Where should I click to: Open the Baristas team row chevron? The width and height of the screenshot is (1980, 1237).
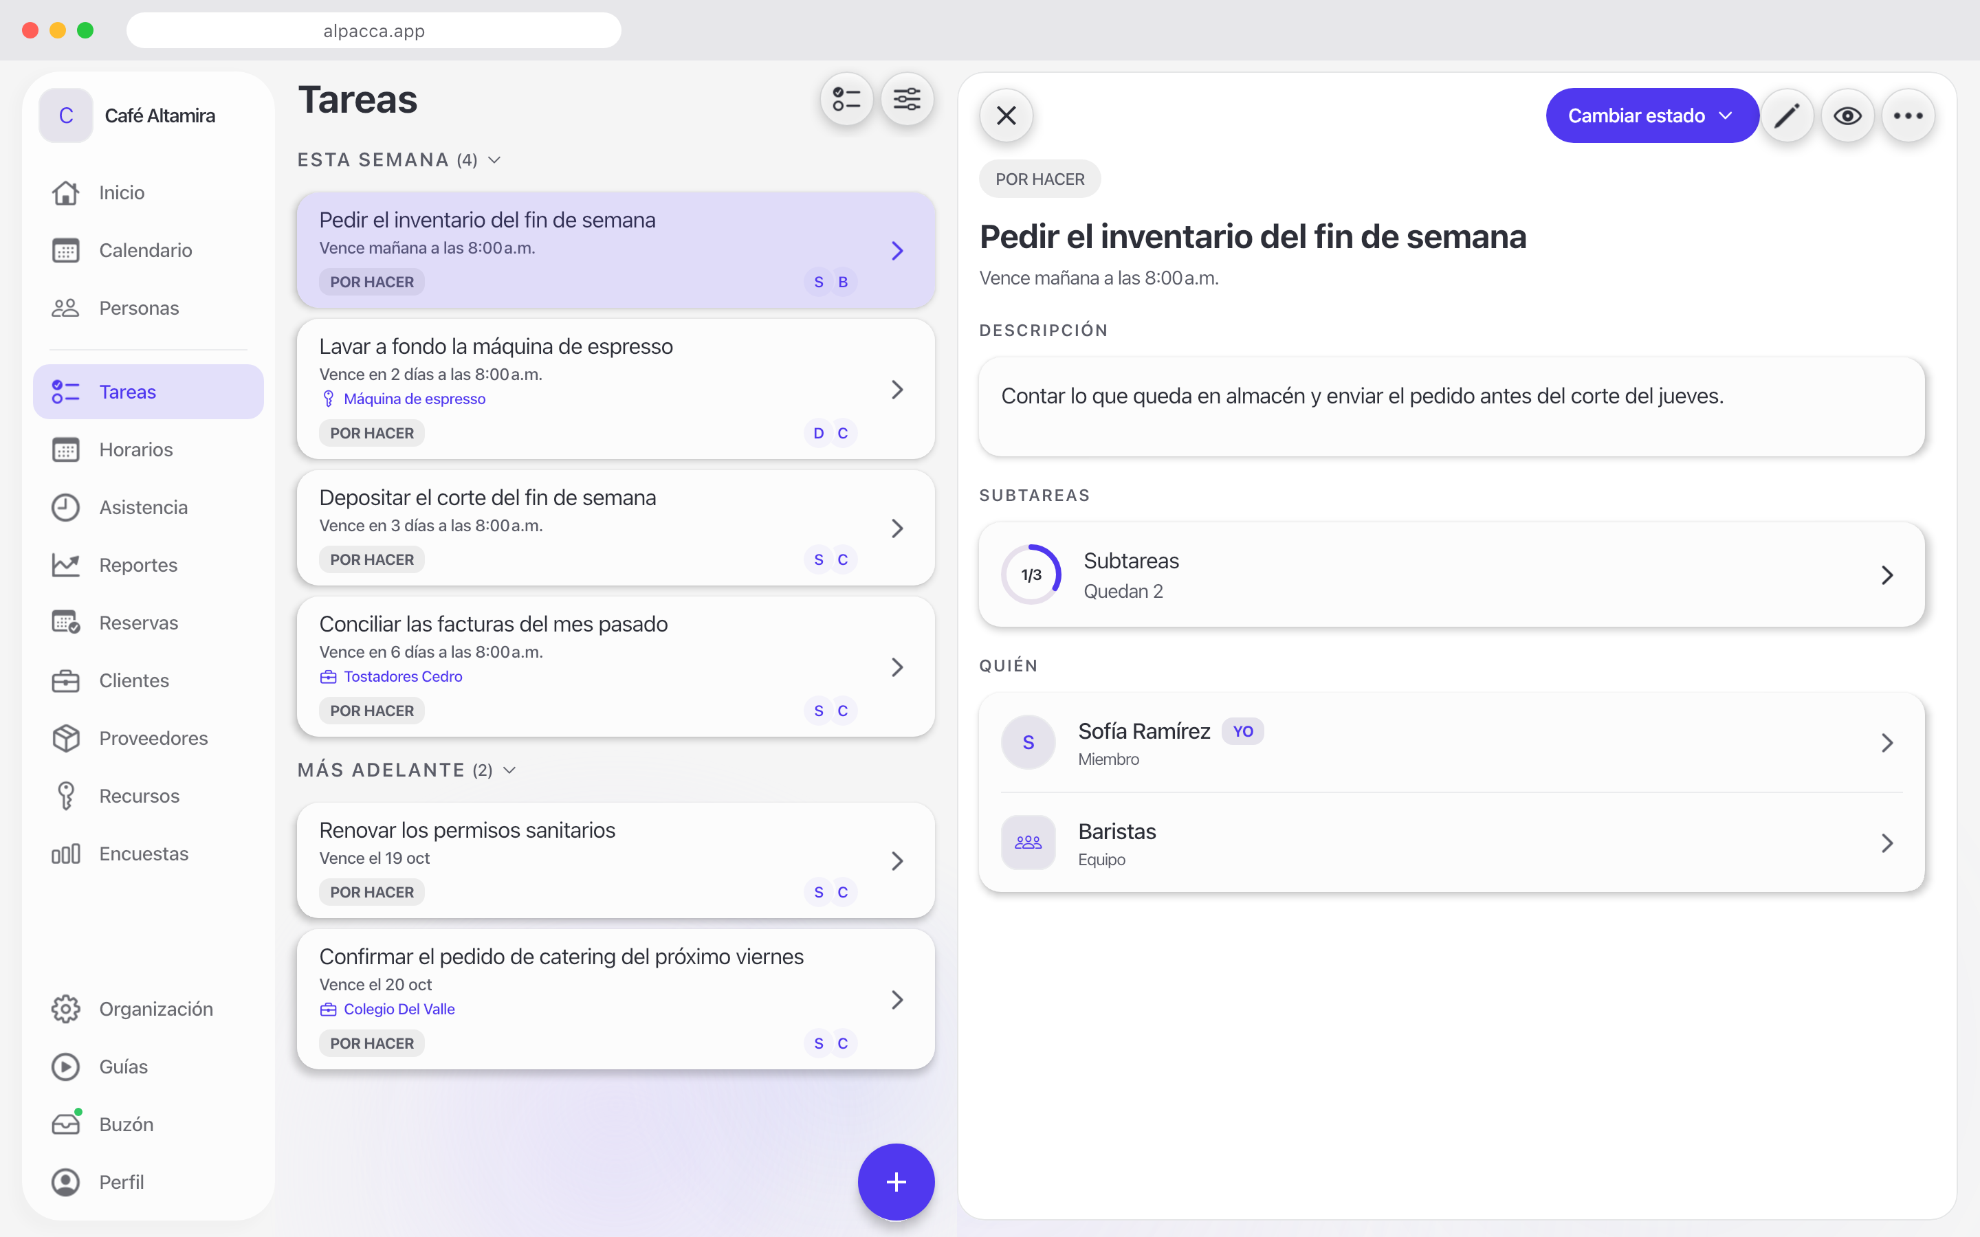(1886, 843)
